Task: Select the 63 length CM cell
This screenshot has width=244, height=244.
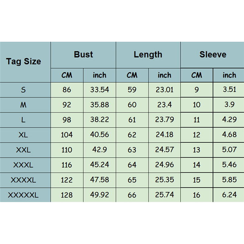Action: [x=132, y=150]
